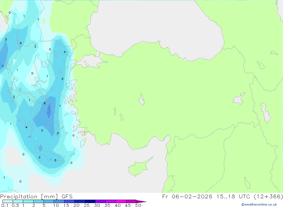The image size is (283, 207).
Task: Pick the 25–30 mm legend color box
Action: (90, 201)
